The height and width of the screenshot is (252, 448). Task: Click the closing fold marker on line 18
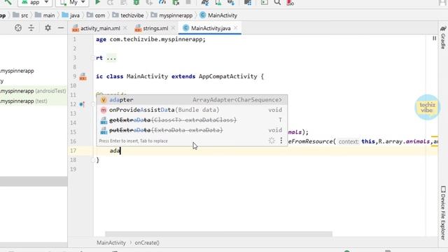click(x=93, y=160)
